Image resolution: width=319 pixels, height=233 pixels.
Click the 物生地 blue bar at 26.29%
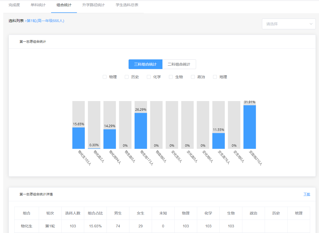141,131
